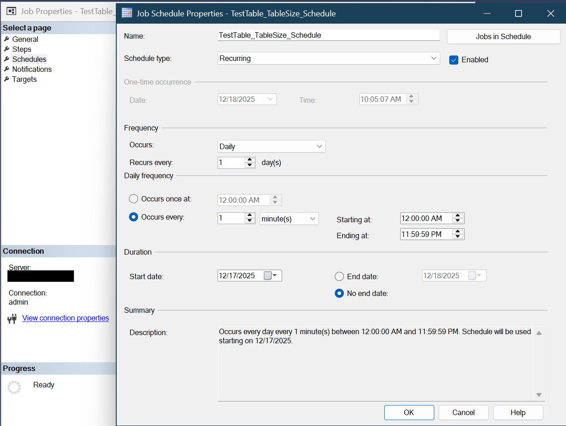The height and width of the screenshot is (426, 566).
Task: Switch to the Targets page
Action: click(24, 79)
